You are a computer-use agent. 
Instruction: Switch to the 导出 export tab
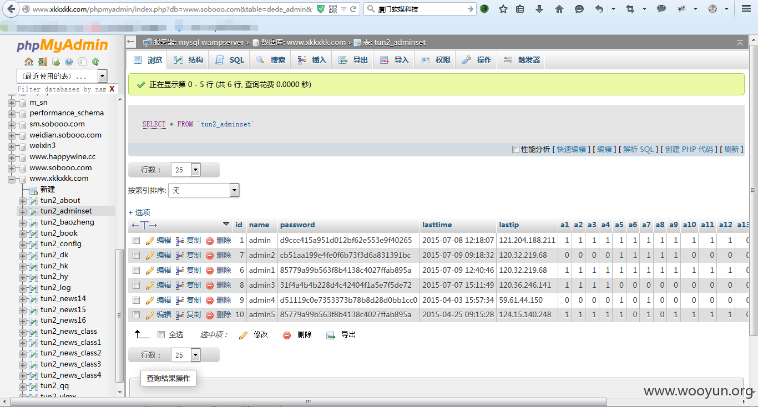[353, 60]
